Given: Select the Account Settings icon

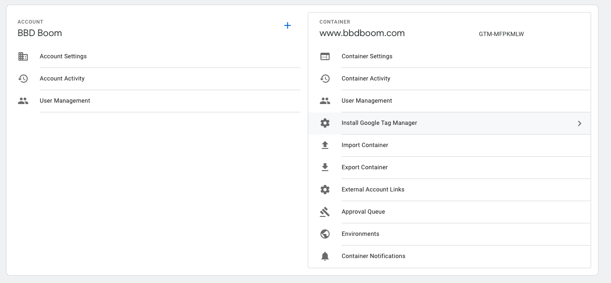Looking at the screenshot, I should point(23,56).
